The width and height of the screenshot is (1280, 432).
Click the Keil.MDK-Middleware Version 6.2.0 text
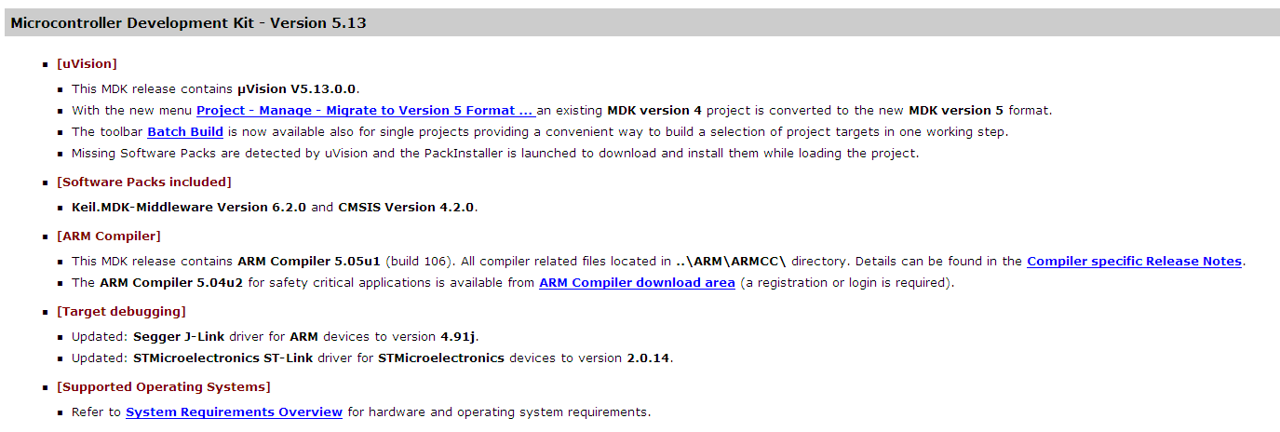coord(189,207)
